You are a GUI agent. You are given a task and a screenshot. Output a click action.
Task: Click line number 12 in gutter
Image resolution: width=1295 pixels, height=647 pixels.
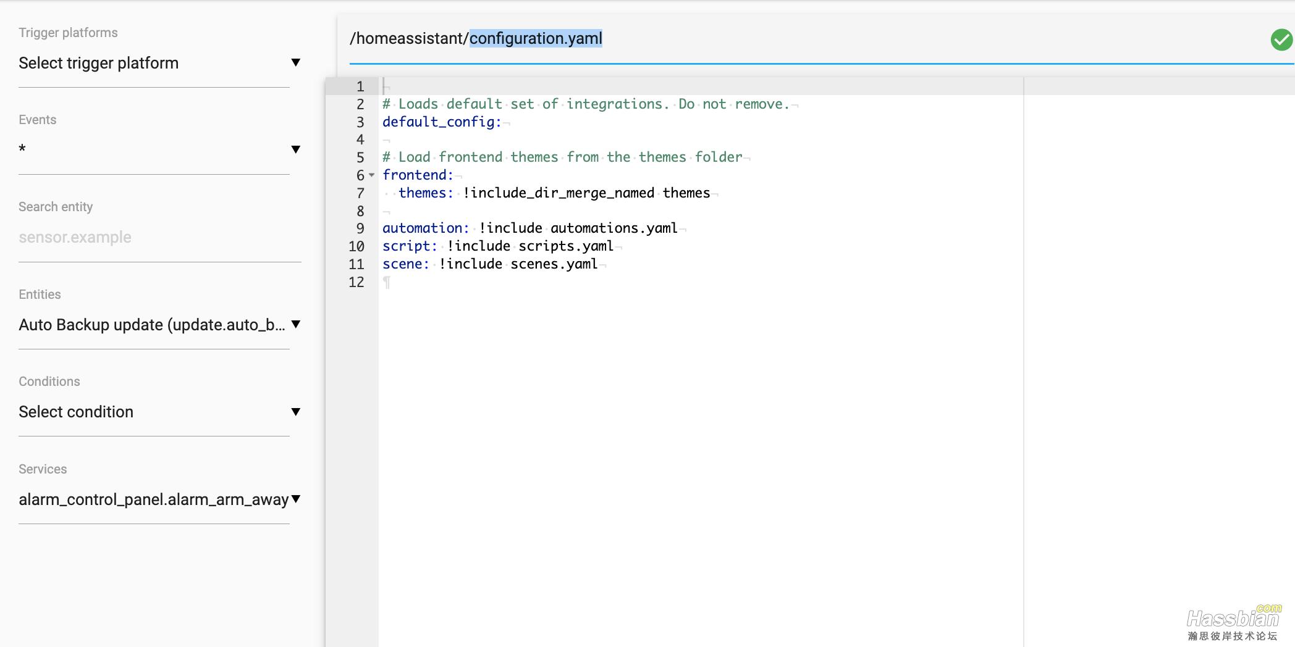(x=356, y=282)
